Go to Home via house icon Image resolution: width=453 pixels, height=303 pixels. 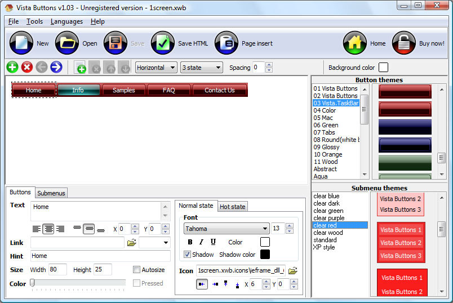355,43
